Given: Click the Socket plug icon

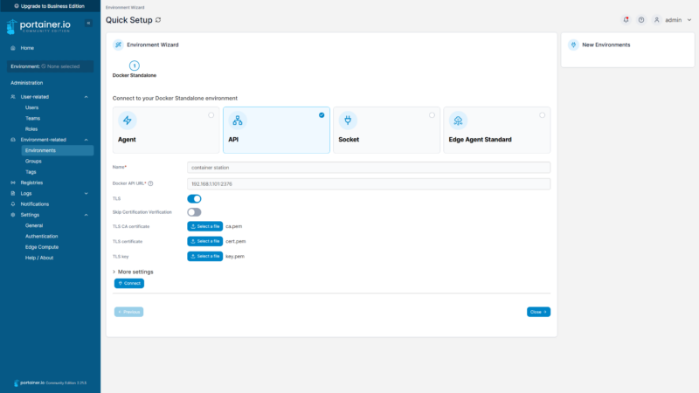Looking at the screenshot, I should pos(348,121).
